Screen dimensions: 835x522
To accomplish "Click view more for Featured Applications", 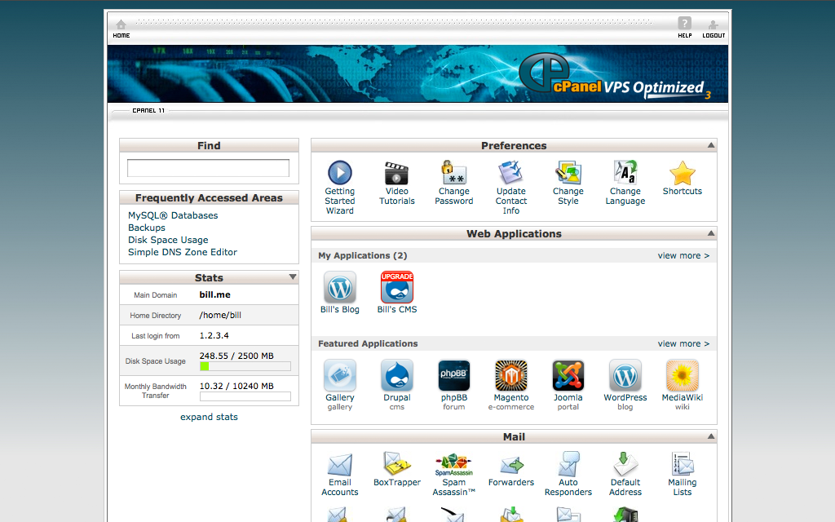I will [x=683, y=343].
